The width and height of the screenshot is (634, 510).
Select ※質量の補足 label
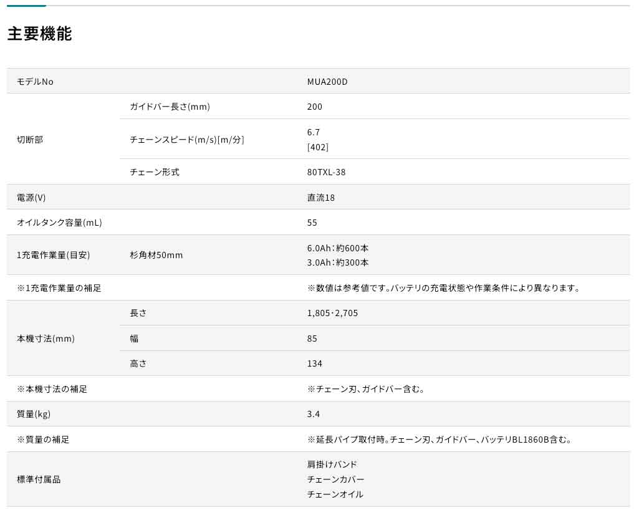click(x=43, y=439)
